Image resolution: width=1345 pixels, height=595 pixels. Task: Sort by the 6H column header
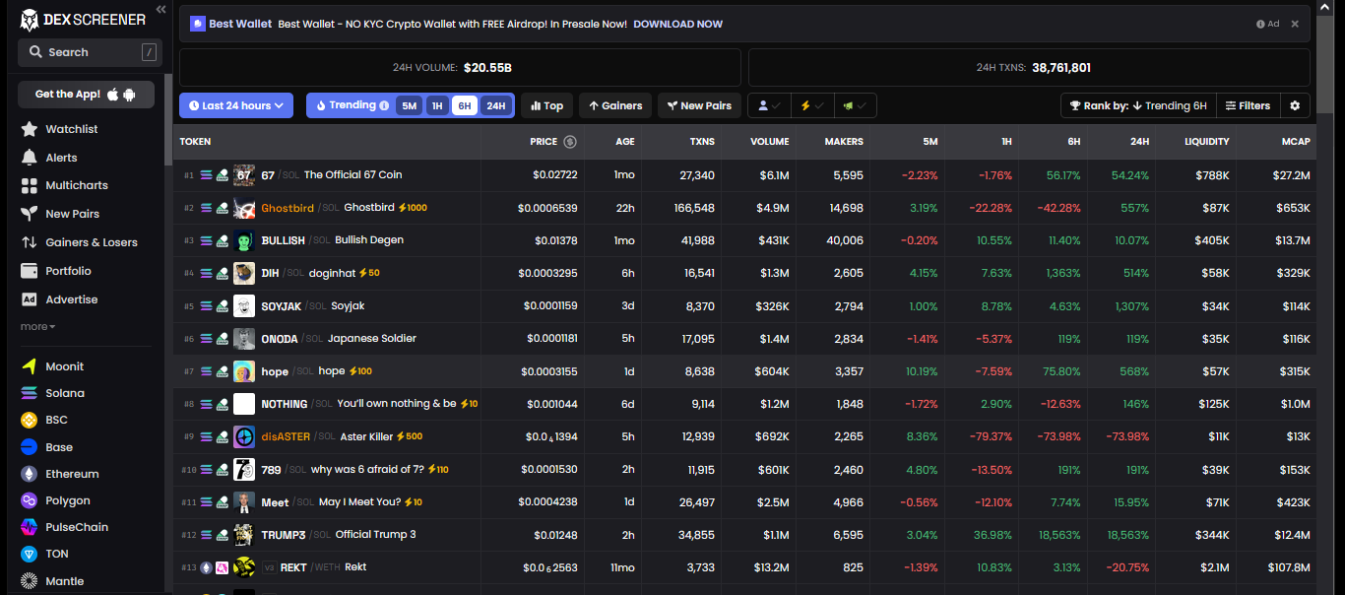pos(1072,142)
